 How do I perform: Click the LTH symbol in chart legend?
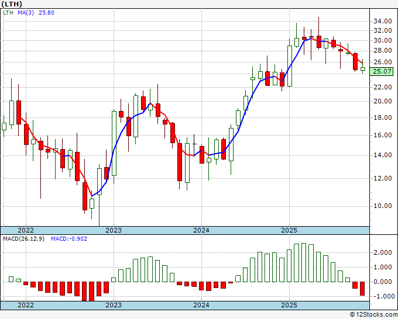[8, 13]
